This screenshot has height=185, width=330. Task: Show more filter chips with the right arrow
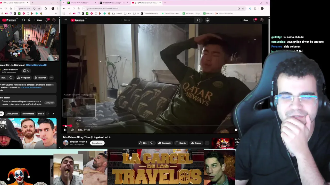pos(53,114)
